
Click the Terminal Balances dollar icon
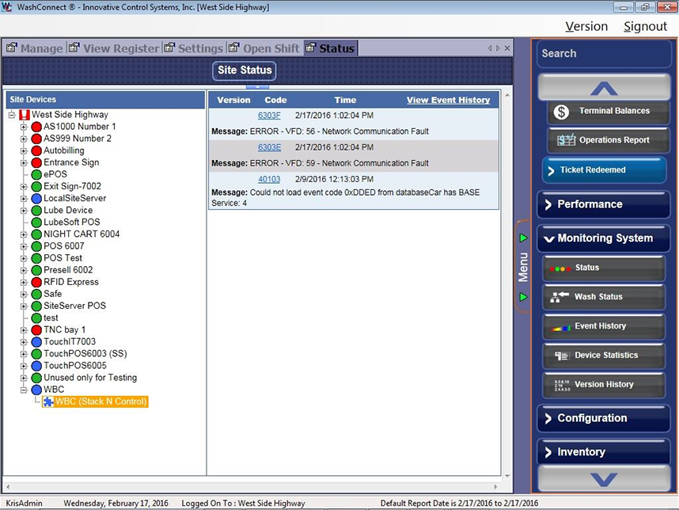[562, 112]
